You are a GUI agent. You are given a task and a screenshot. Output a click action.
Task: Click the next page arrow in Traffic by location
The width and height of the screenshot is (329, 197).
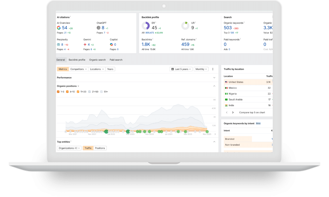click(233, 112)
